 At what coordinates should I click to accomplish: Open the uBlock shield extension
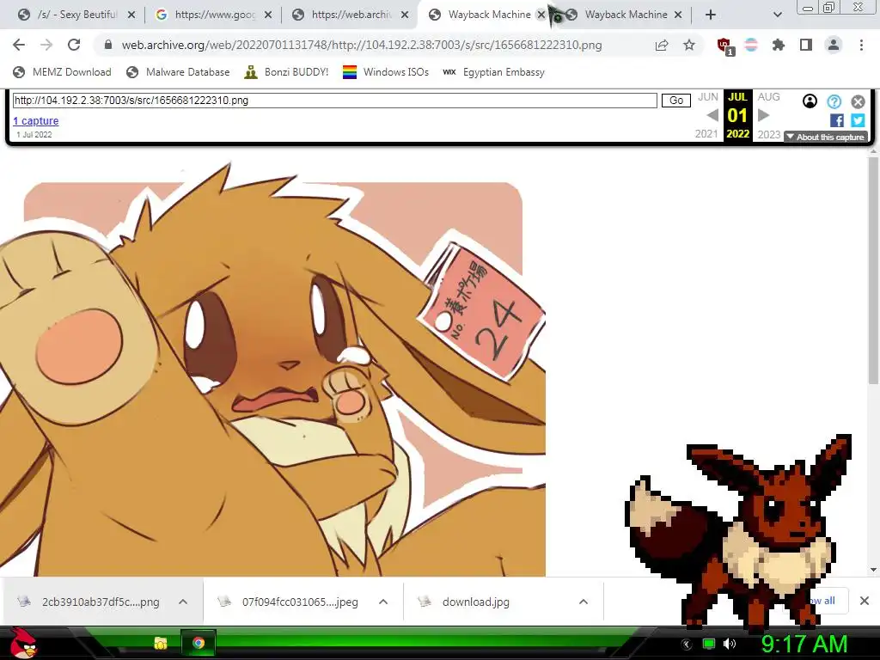[x=724, y=46]
